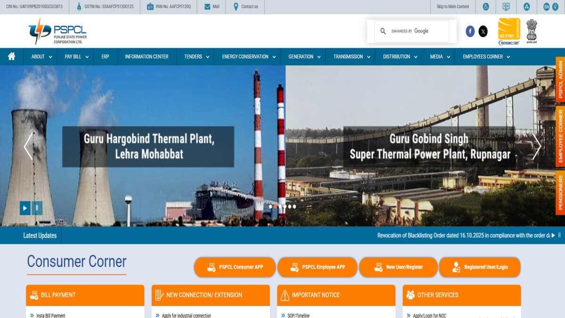Expand the ABOUT menu
The height and width of the screenshot is (318, 565).
coord(41,57)
